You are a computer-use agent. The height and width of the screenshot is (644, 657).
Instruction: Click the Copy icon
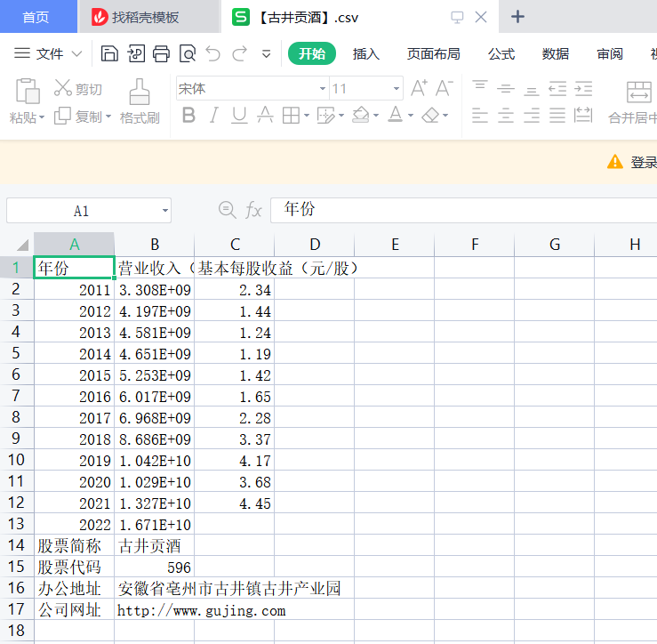[62, 117]
